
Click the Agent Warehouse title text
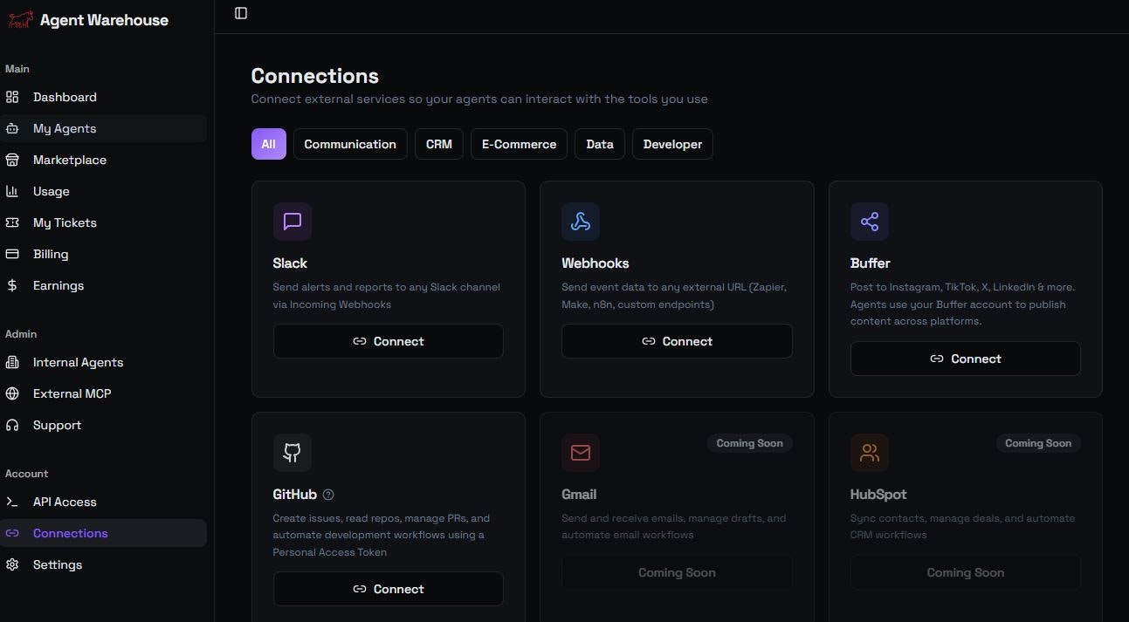(104, 20)
